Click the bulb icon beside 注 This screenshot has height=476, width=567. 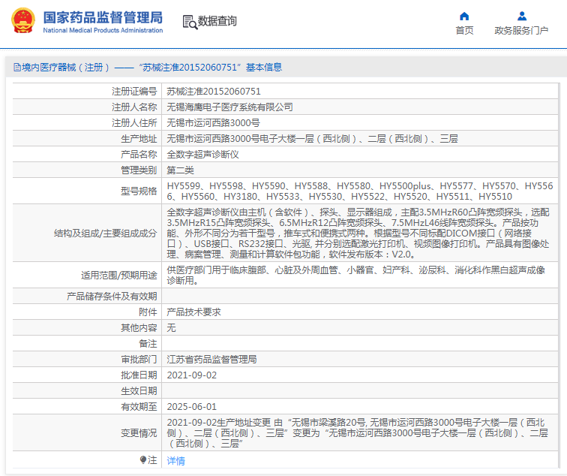click(143, 459)
